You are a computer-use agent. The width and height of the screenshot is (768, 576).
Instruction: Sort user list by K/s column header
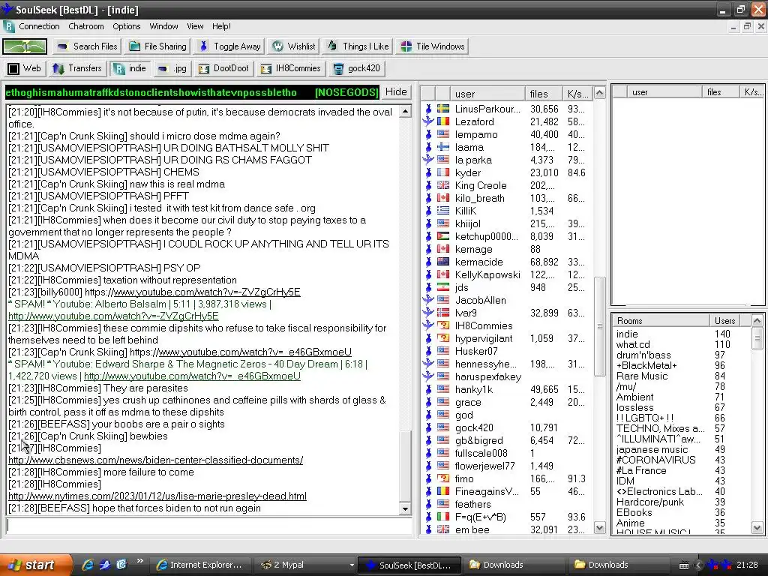(577, 94)
